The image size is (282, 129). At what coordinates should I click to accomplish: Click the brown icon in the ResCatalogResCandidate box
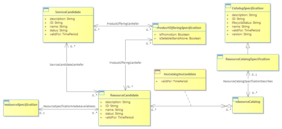[158, 72]
